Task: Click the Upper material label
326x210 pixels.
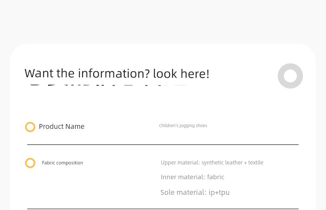Action: pos(180,162)
